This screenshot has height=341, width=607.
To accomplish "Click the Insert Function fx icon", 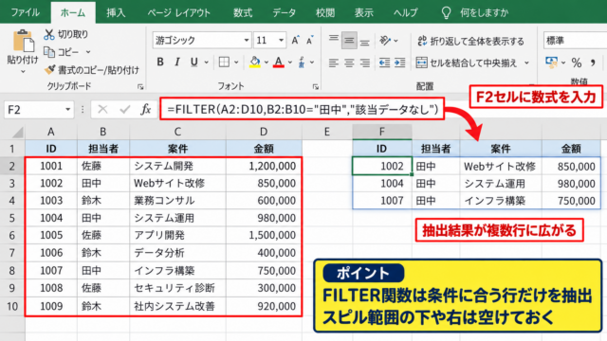I will (145, 110).
